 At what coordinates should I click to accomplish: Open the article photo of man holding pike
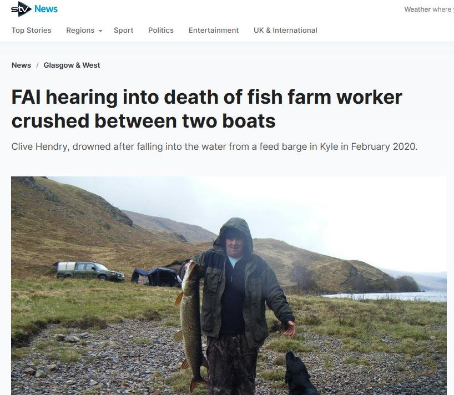tap(229, 286)
